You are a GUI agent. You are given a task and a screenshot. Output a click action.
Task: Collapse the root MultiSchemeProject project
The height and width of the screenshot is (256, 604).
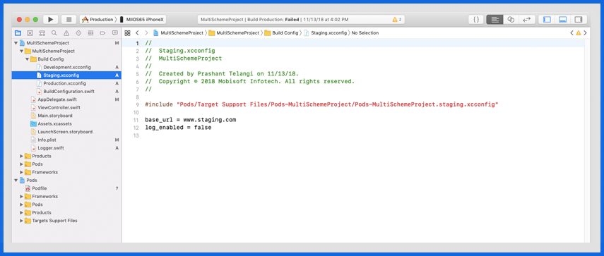pyautogui.click(x=16, y=43)
